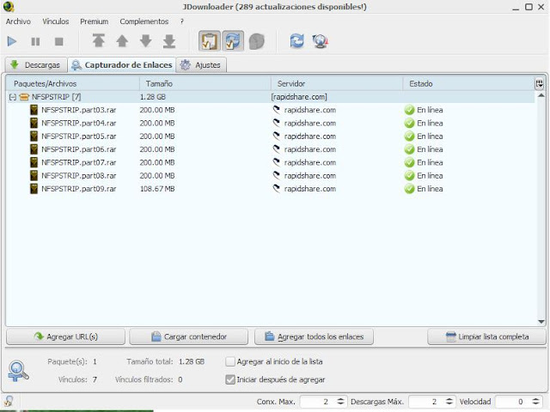The height and width of the screenshot is (412, 550).
Task: Click rar archive icon of part03
Action: click(34, 110)
